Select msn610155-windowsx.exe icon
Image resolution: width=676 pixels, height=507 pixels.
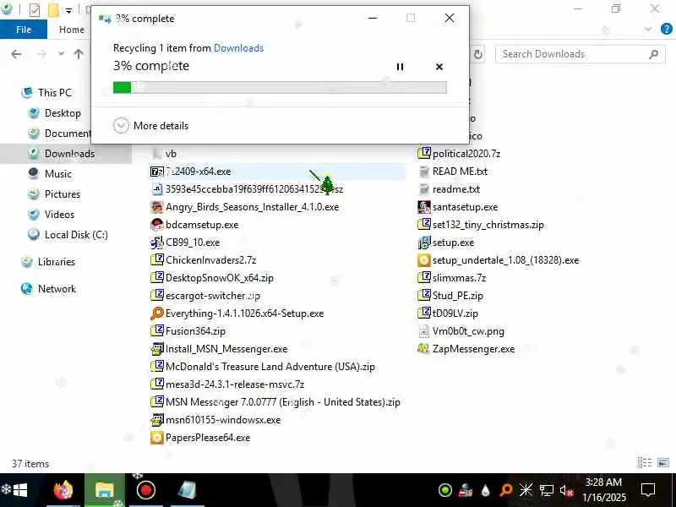(157, 419)
